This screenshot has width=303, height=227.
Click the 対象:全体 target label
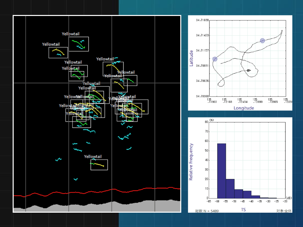pos(284,210)
